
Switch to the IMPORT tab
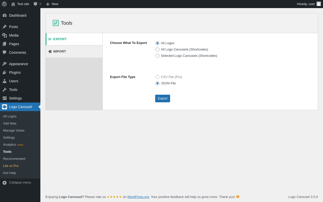pyautogui.click(x=74, y=52)
